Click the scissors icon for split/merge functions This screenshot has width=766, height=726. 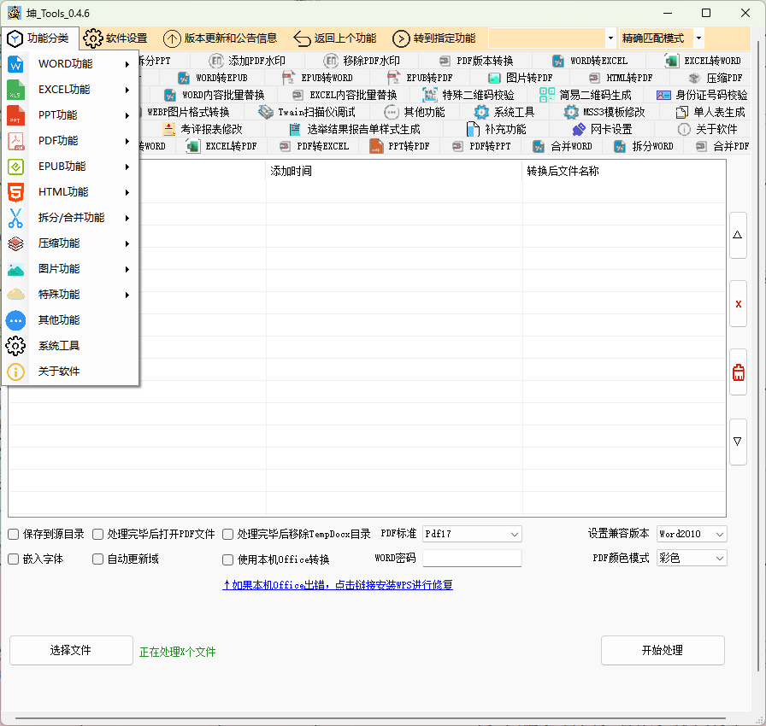16,218
